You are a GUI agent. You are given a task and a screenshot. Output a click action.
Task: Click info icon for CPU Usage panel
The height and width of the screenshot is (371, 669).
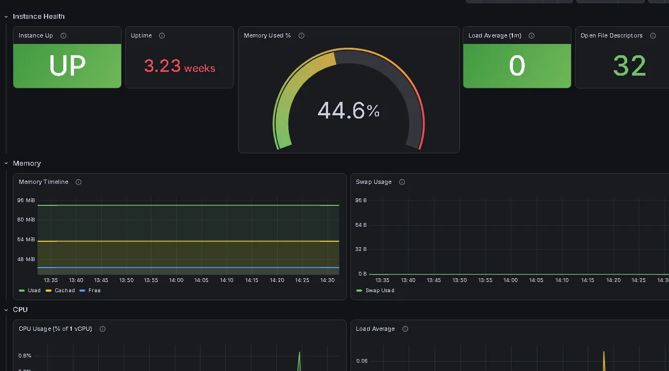[x=102, y=329]
